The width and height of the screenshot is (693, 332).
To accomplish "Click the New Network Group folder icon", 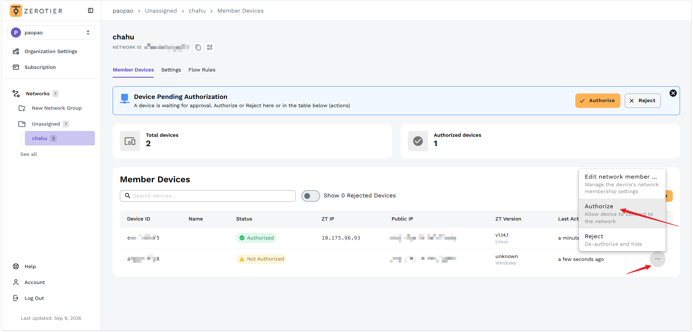I will (x=22, y=108).
